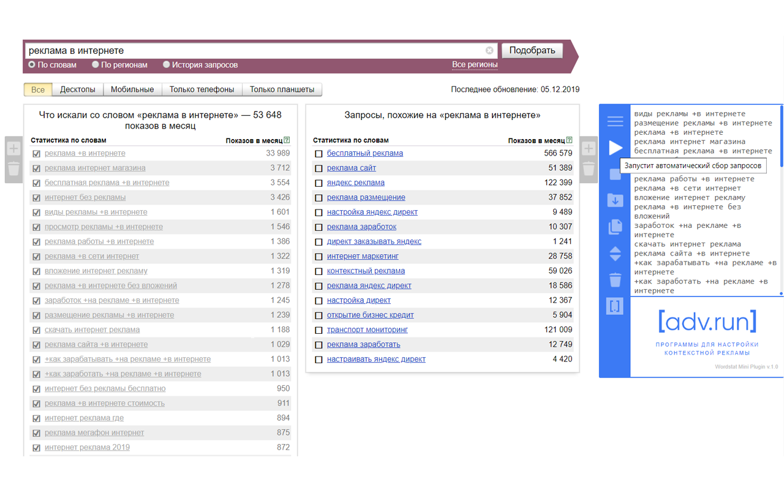
Task: Uncheck 'интернет без рекламы' checkbox
Action: 36,198
